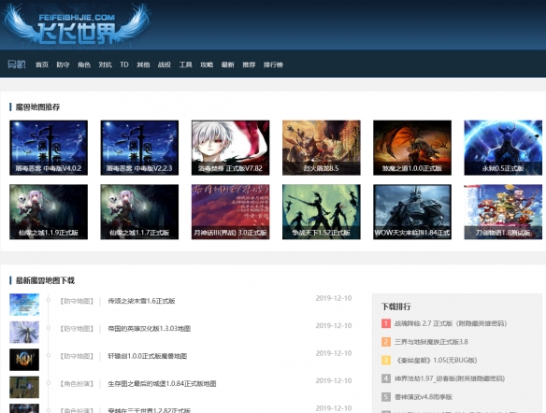Click the red number 1 rank badge

386,323
